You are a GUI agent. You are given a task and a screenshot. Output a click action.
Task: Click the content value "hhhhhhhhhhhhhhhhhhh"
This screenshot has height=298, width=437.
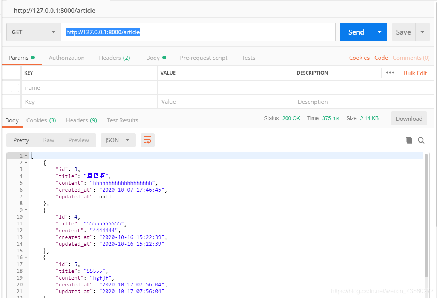(x=122, y=183)
